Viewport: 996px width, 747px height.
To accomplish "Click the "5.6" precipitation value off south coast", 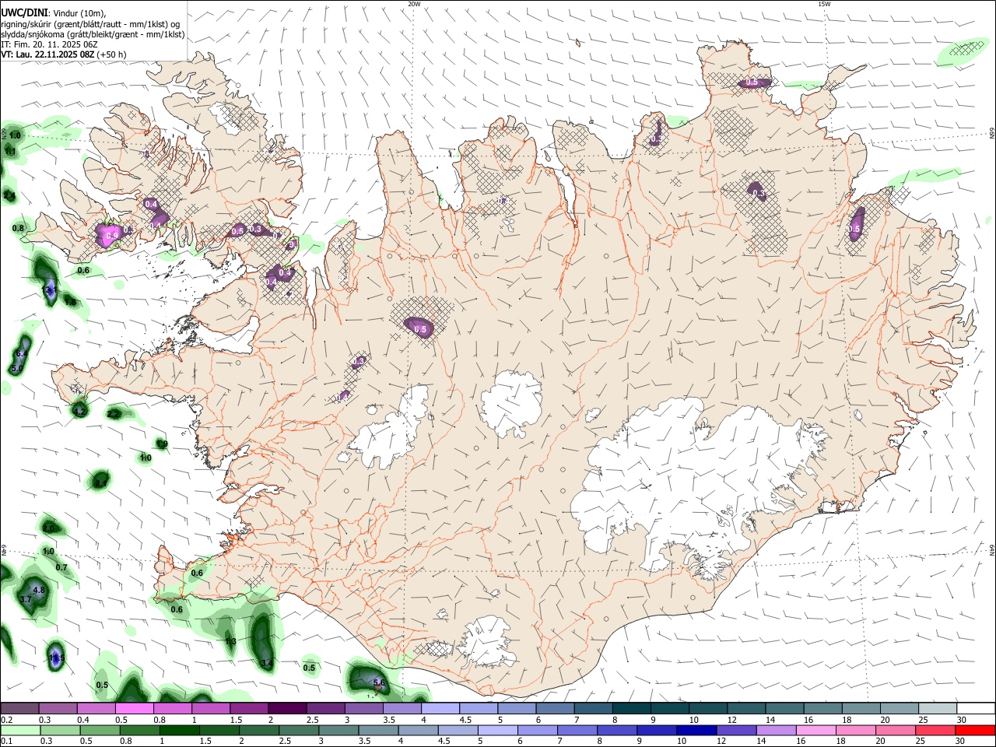I will (380, 682).
